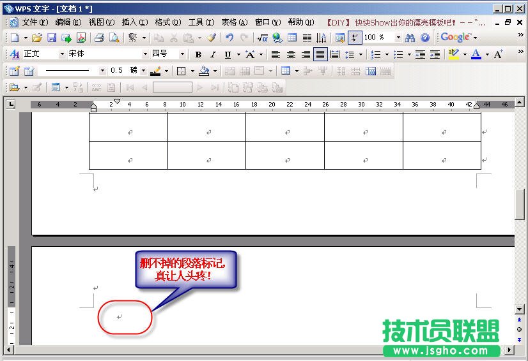
Task: Open Print Preview magnifier icon
Action: 114,38
